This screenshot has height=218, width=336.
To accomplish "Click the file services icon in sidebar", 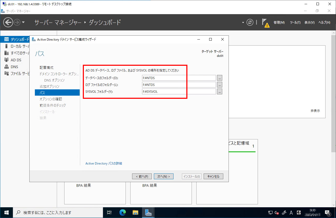I will [x=7, y=73].
